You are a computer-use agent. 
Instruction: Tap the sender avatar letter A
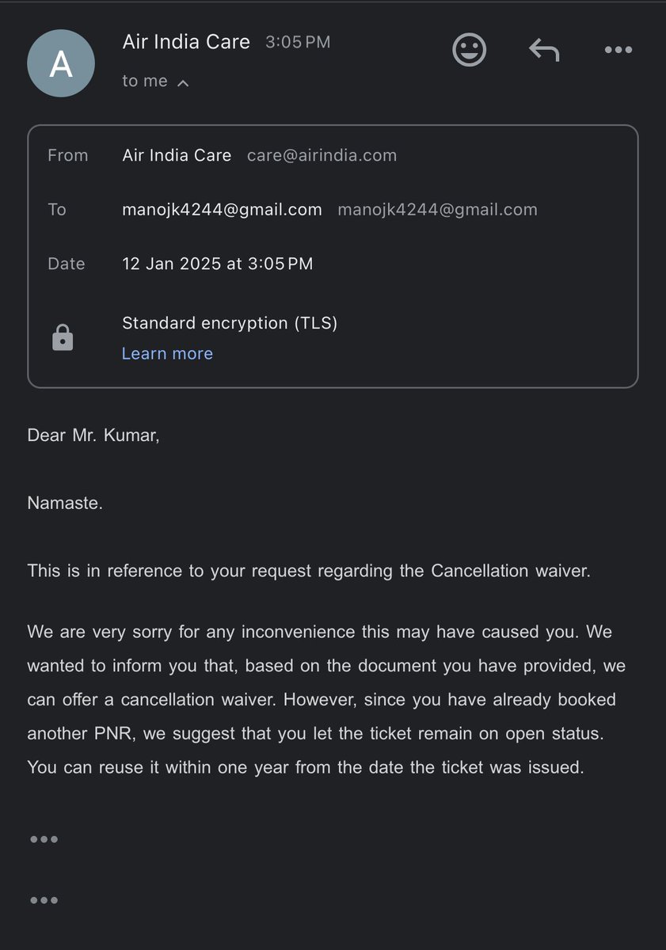click(x=61, y=64)
